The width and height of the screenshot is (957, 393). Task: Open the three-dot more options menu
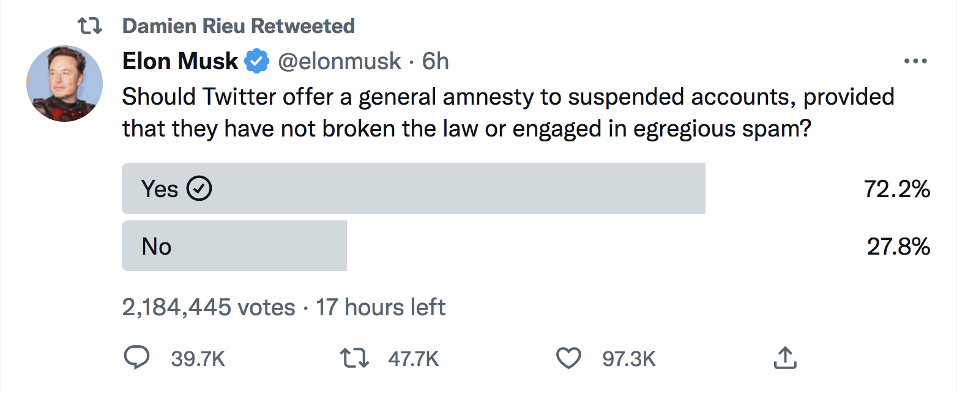pyautogui.click(x=915, y=61)
